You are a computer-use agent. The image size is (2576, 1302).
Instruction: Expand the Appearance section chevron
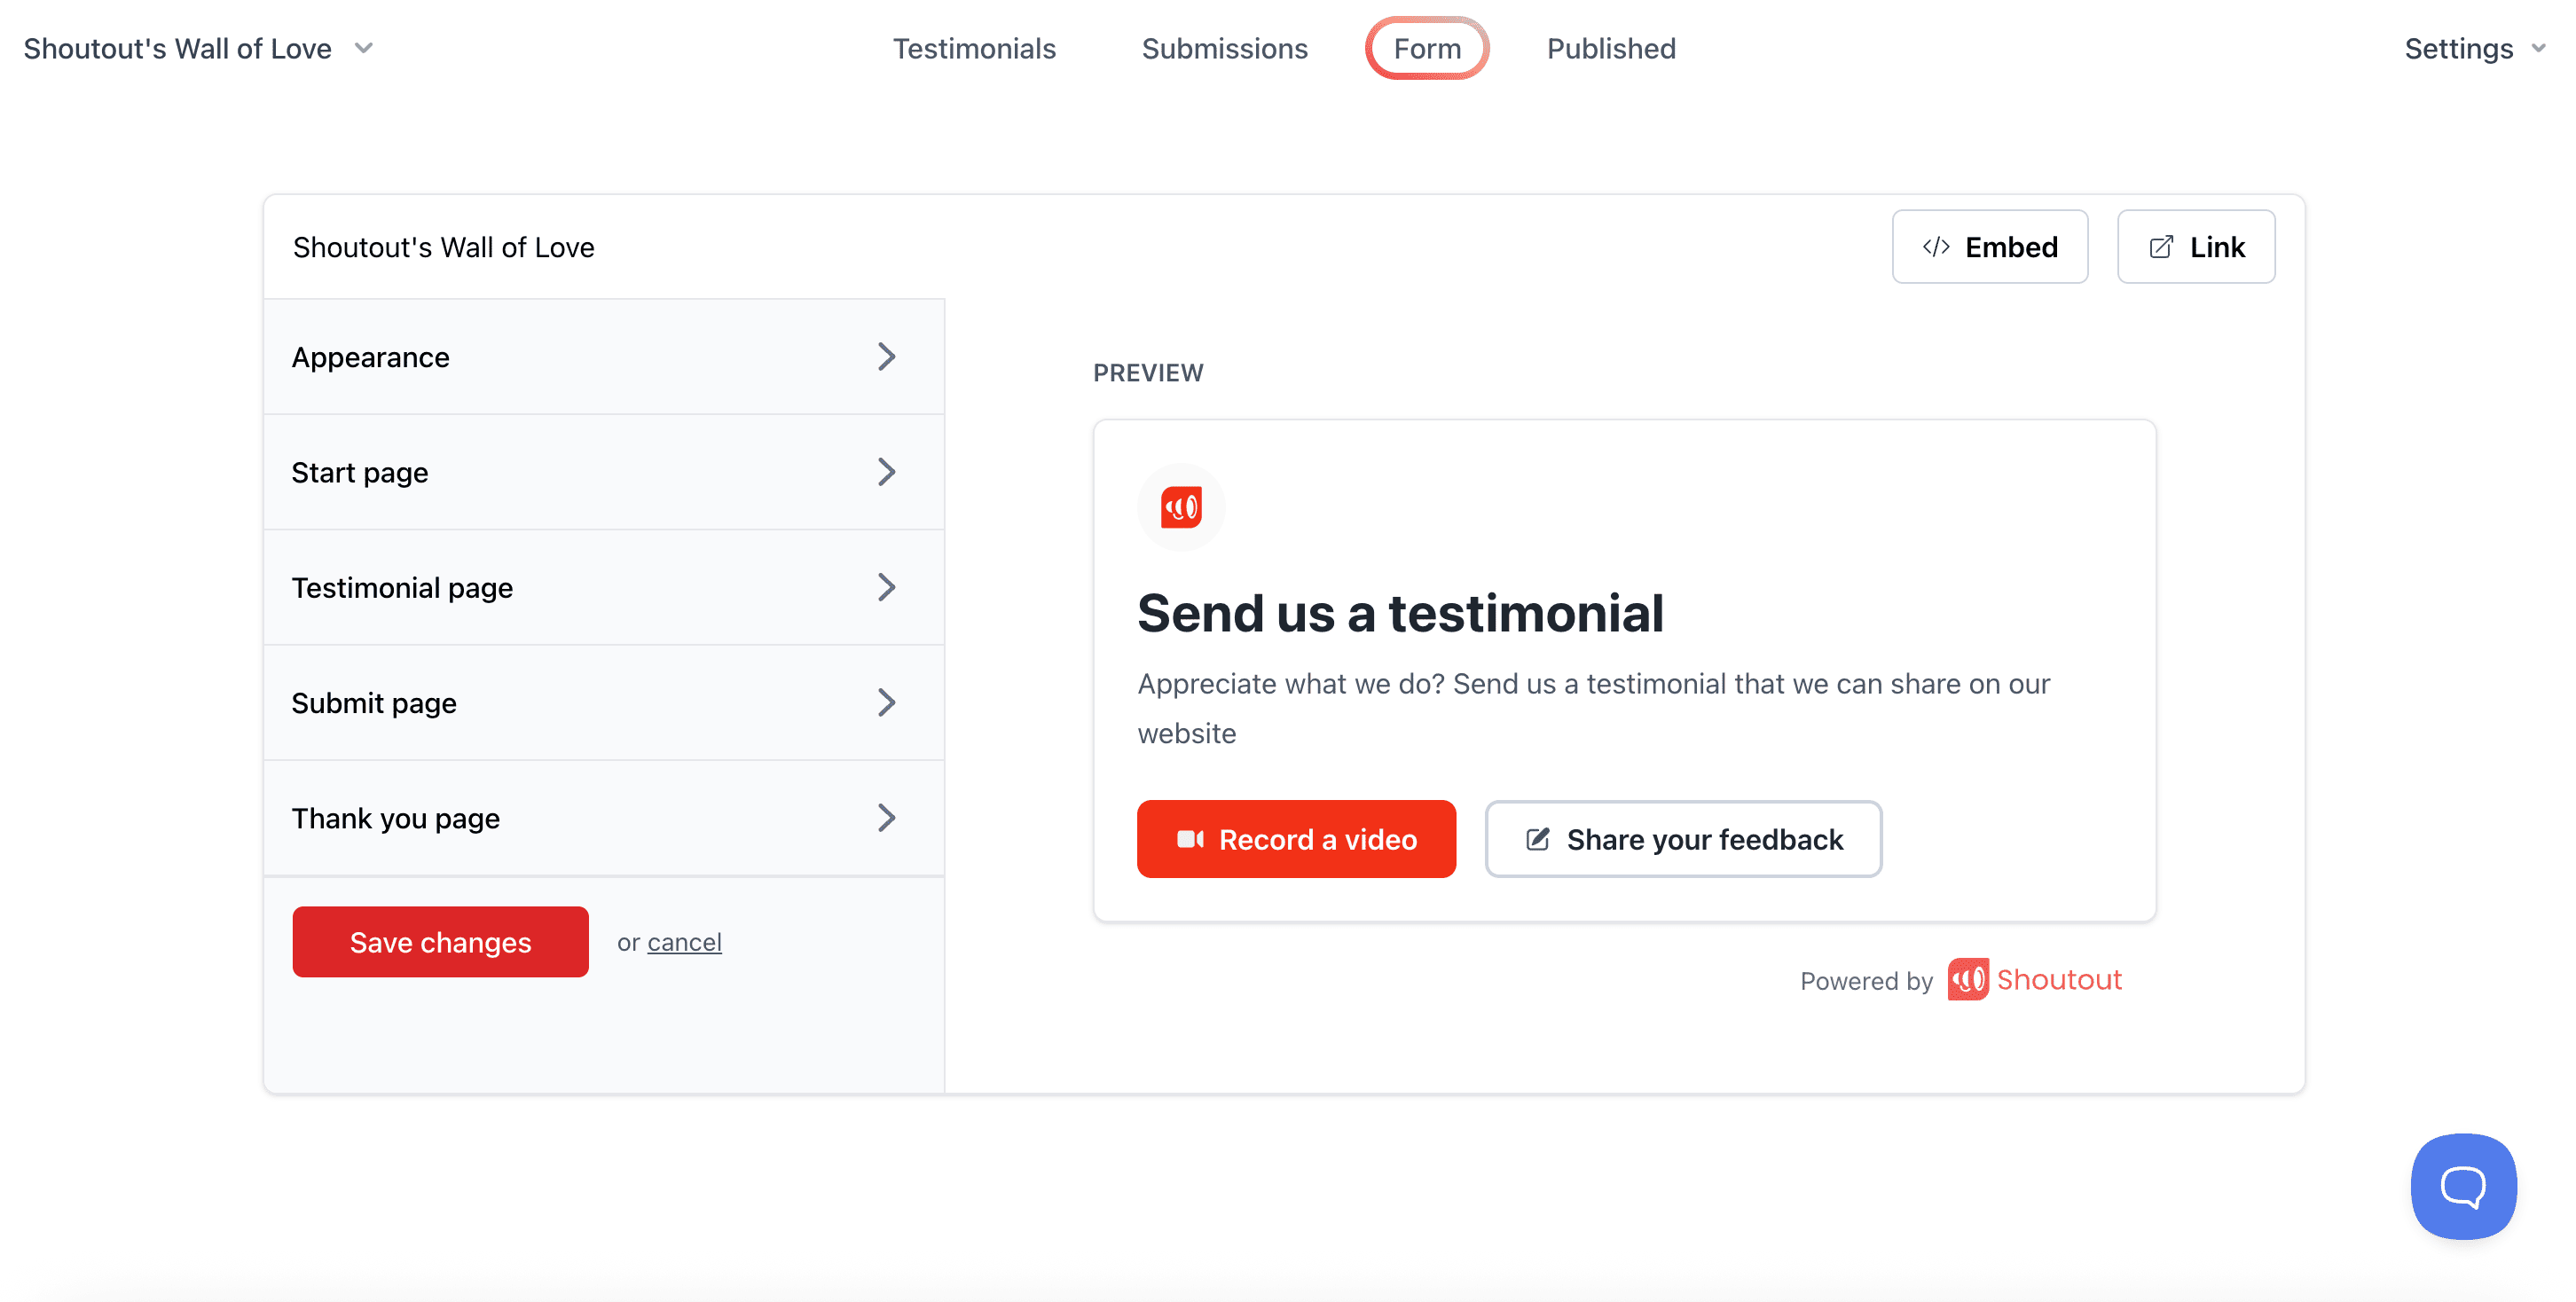(886, 357)
